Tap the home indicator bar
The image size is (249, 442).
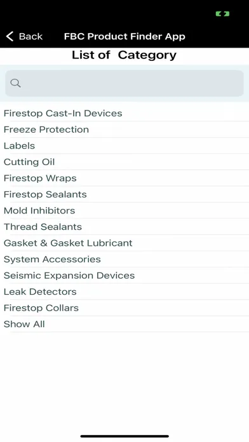click(124, 436)
